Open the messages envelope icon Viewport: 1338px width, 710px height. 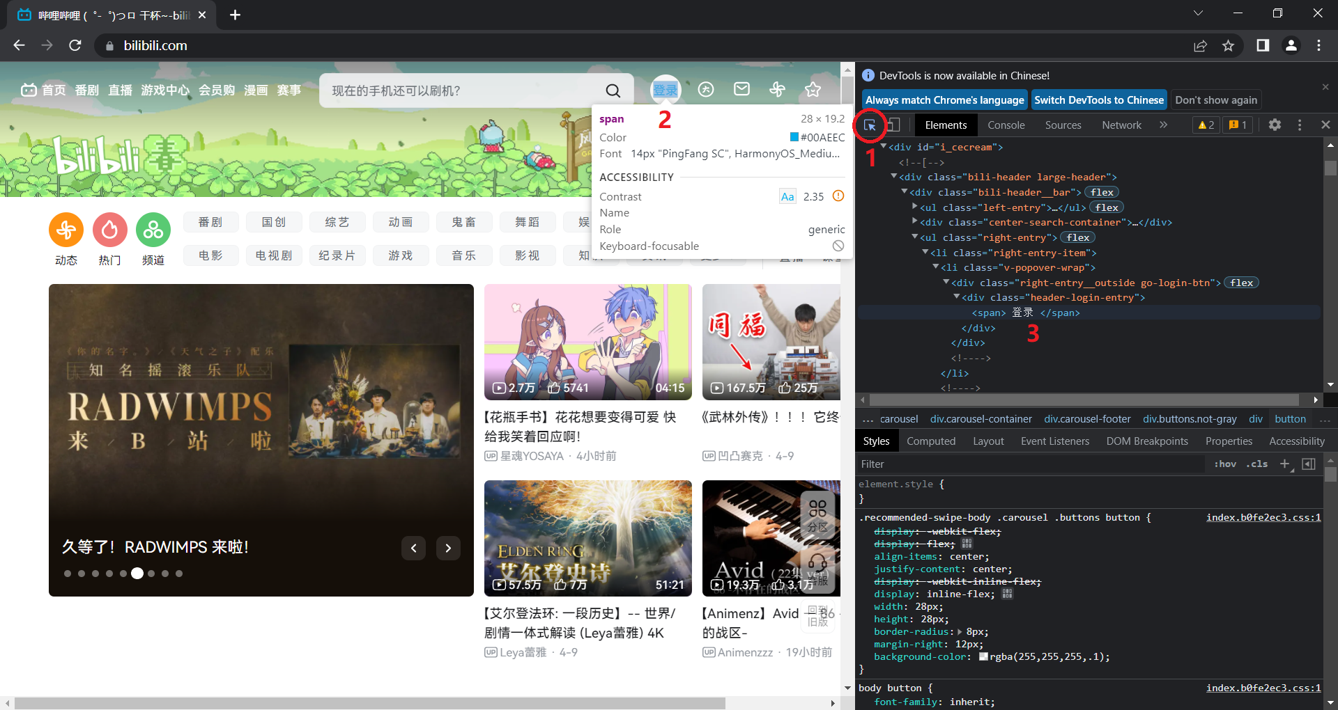742,89
